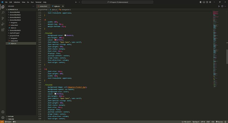The width and height of the screenshot is (228, 123).
Task: Open errors and warnings count in status bar
Action: (x=8, y=122)
